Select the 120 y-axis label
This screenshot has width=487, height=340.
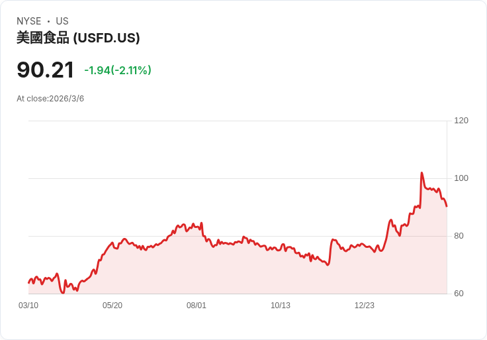coord(461,121)
